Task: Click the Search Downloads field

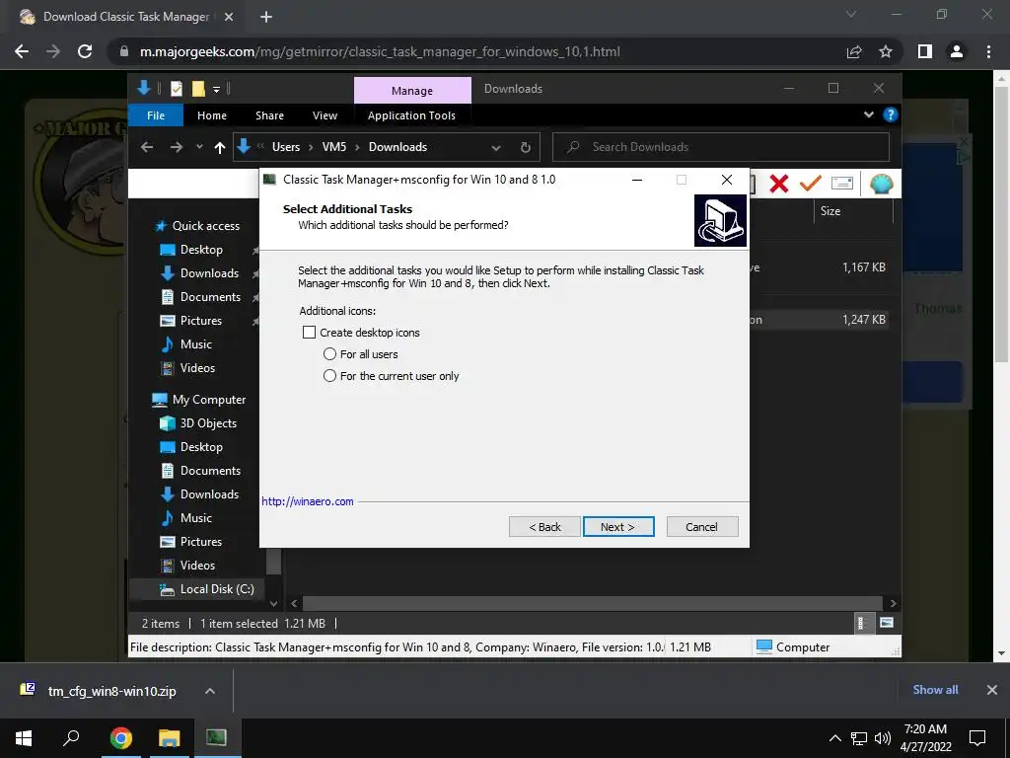Action: pyautogui.click(x=721, y=147)
